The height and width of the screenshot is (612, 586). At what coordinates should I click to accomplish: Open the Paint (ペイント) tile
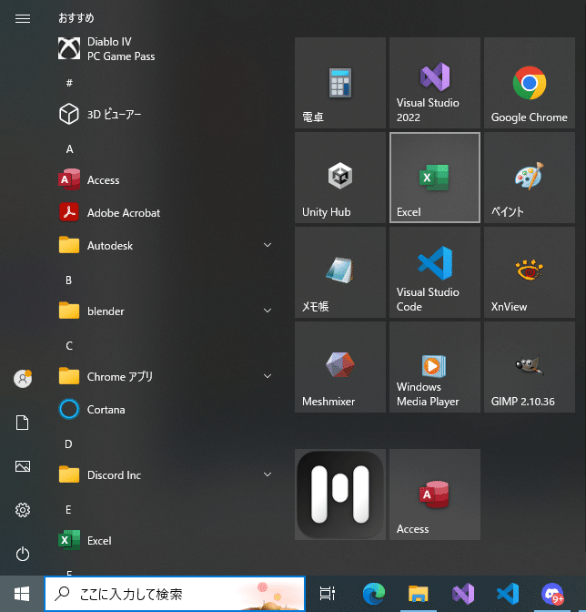point(530,178)
